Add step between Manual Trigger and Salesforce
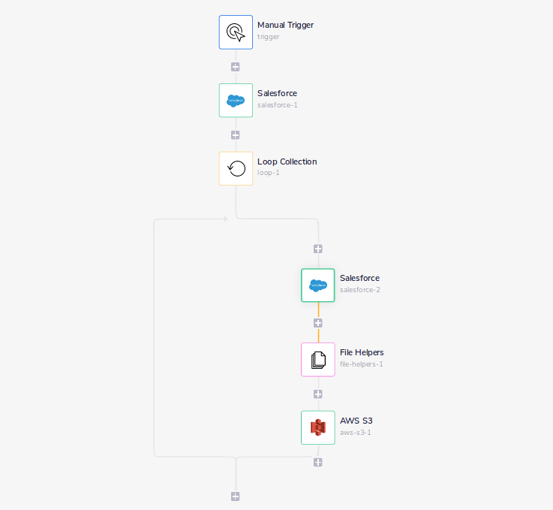Image resolution: width=553 pixels, height=510 pixels. (x=236, y=67)
